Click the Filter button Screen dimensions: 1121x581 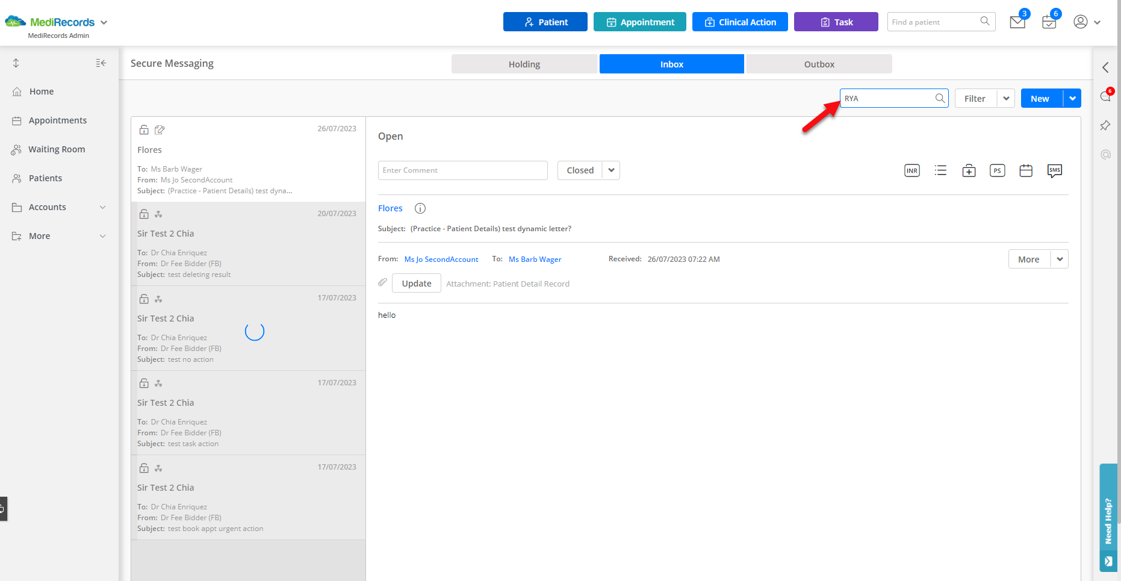click(x=976, y=98)
